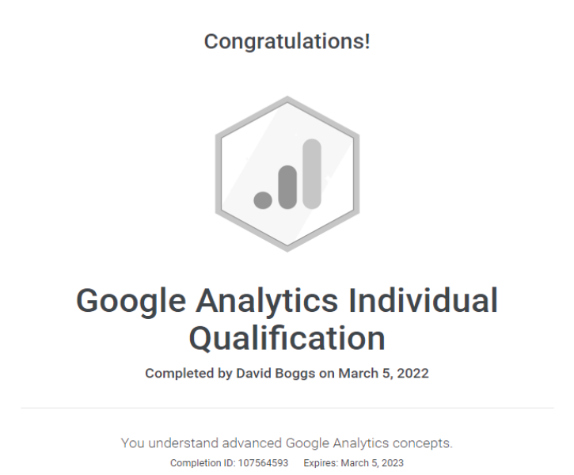The width and height of the screenshot is (574, 475).
Task: Click the Expires label
Action: click(x=321, y=463)
